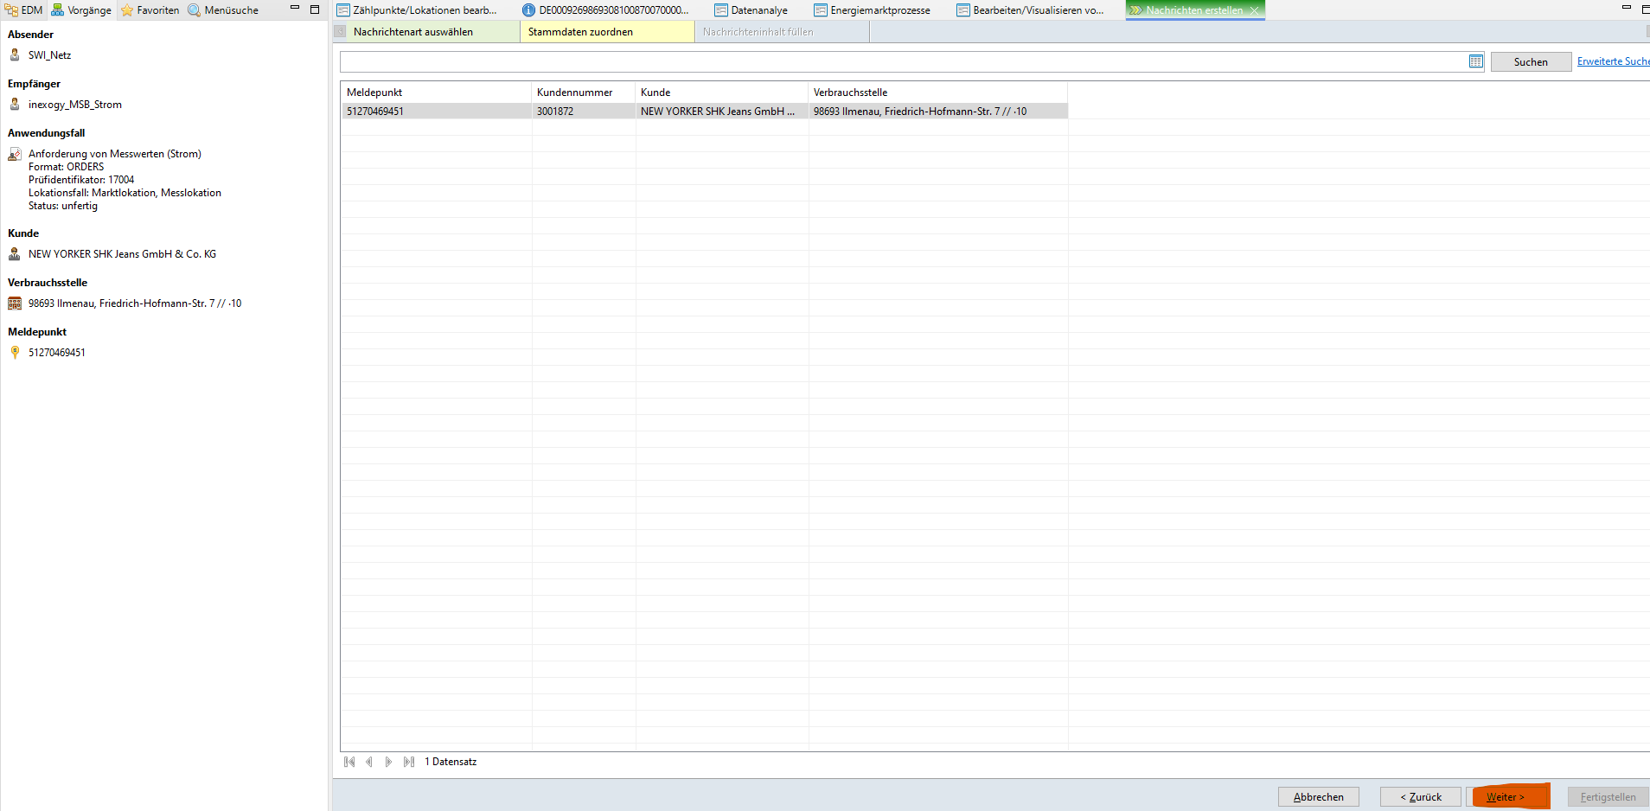Switch to the Favoriten tab
The image size is (1650, 811).
pyautogui.click(x=150, y=10)
